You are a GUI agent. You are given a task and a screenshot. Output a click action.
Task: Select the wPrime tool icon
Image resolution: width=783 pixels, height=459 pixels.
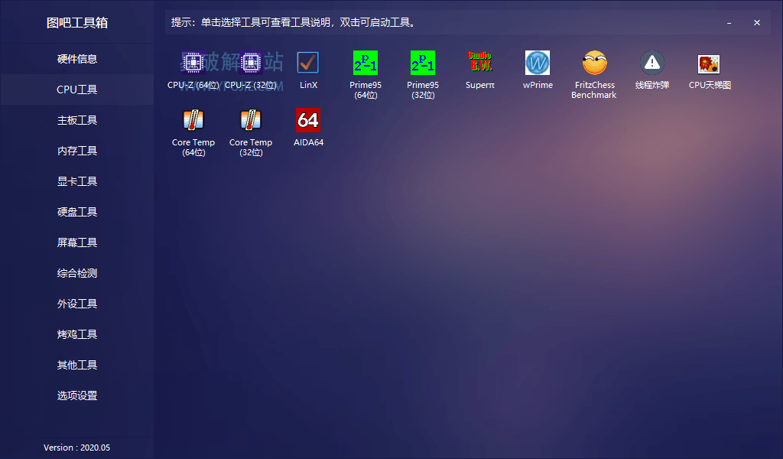click(x=538, y=63)
